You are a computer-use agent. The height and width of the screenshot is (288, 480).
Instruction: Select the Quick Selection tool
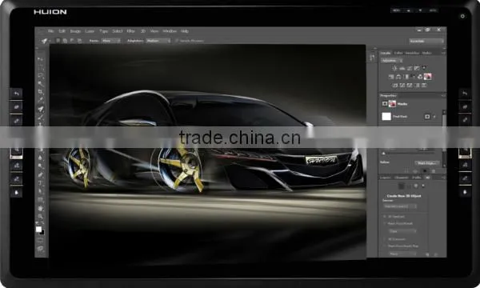40,83
